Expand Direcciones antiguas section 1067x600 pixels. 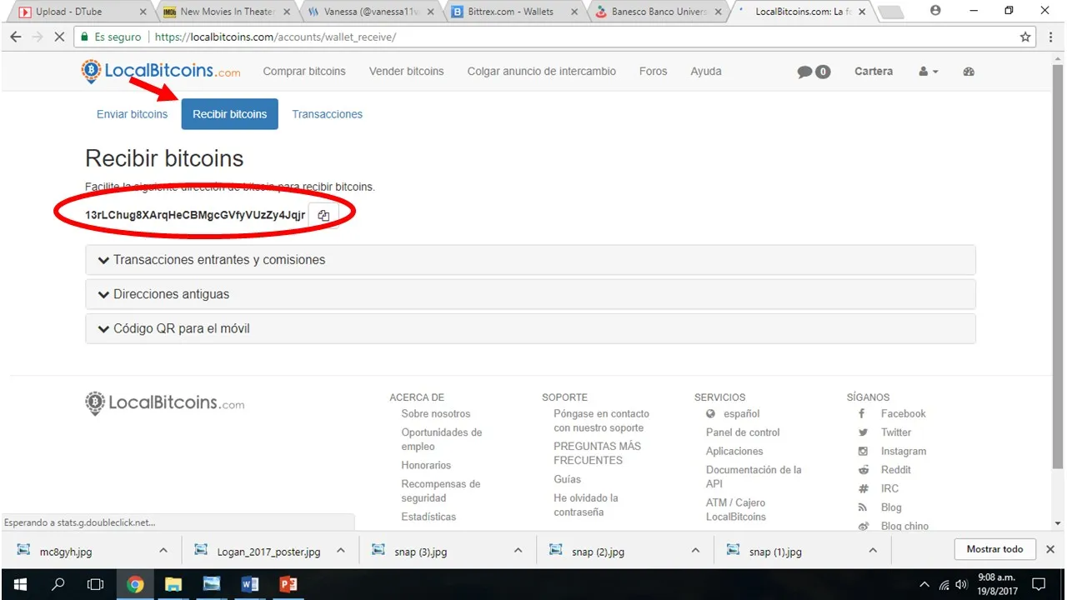coord(530,294)
